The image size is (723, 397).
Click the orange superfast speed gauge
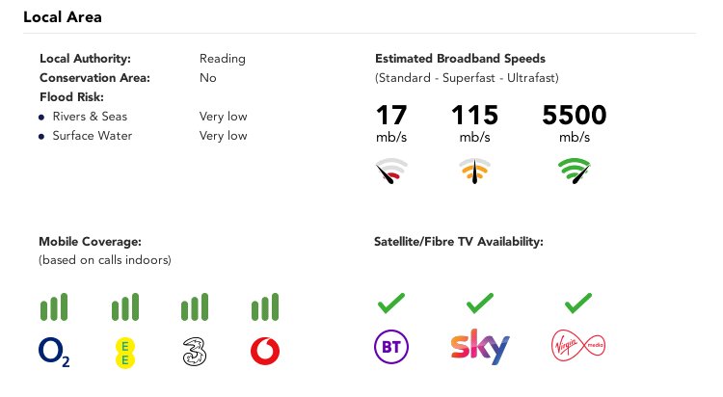(475, 172)
